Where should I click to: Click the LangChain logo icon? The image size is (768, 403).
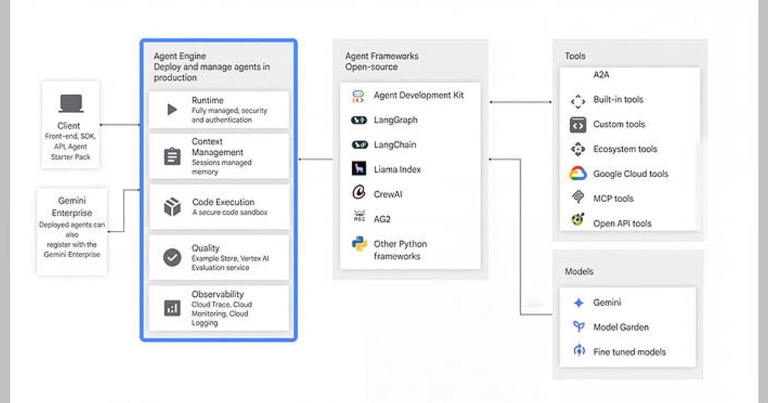359,145
